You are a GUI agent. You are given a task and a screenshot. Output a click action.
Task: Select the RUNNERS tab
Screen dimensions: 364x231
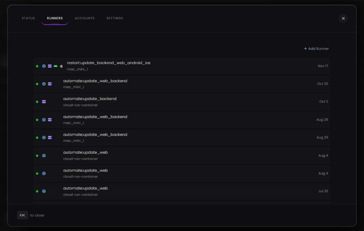pos(55,18)
